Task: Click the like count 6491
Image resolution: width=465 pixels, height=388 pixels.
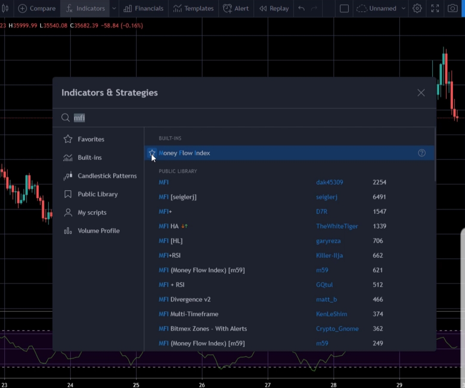Action: point(379,197)
